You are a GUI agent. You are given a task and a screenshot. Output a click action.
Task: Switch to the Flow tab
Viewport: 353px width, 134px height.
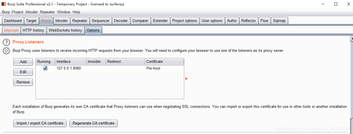pos(265,21)
